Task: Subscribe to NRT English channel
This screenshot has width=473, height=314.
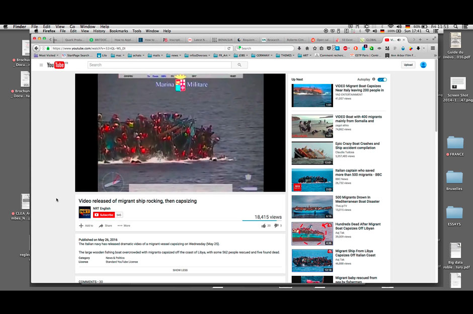Action: (x=104, y=215)
